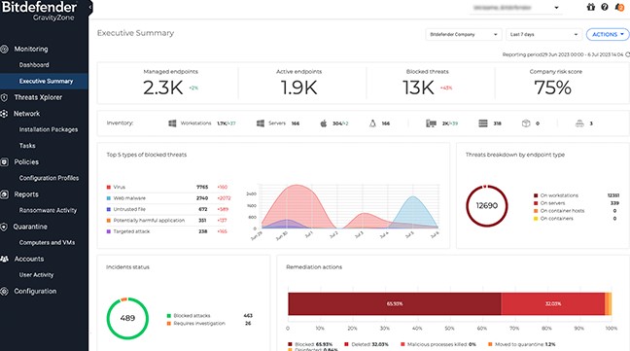Open Computers and VMs
Screen dimensions: 630x351
(47, 242)
